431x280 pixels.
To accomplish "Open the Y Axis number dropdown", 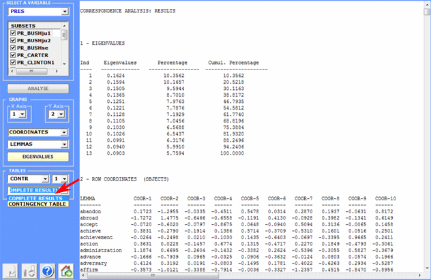I will (x=61, y=114).
